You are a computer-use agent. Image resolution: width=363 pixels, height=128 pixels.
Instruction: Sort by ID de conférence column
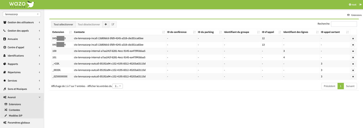click(x=181, y=32)
